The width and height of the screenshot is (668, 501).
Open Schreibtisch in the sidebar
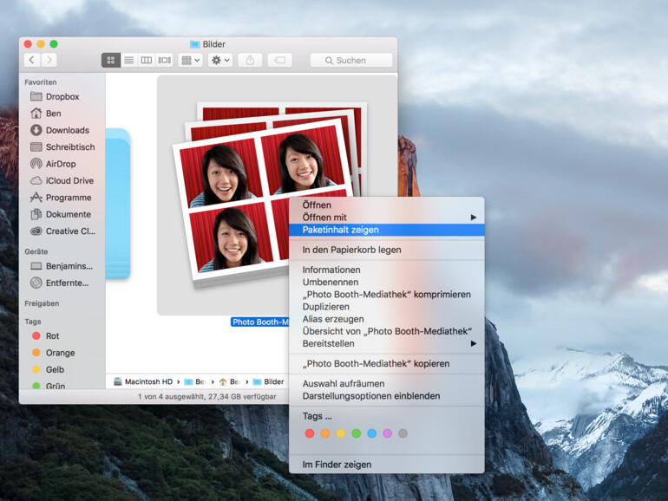tap(62, 146)
